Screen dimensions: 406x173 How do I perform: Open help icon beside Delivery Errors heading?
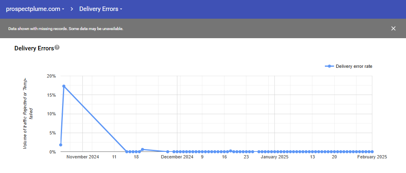57,48
